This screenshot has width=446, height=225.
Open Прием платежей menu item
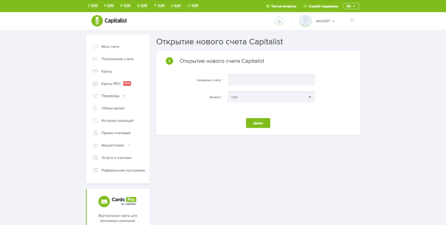[116, 133]
